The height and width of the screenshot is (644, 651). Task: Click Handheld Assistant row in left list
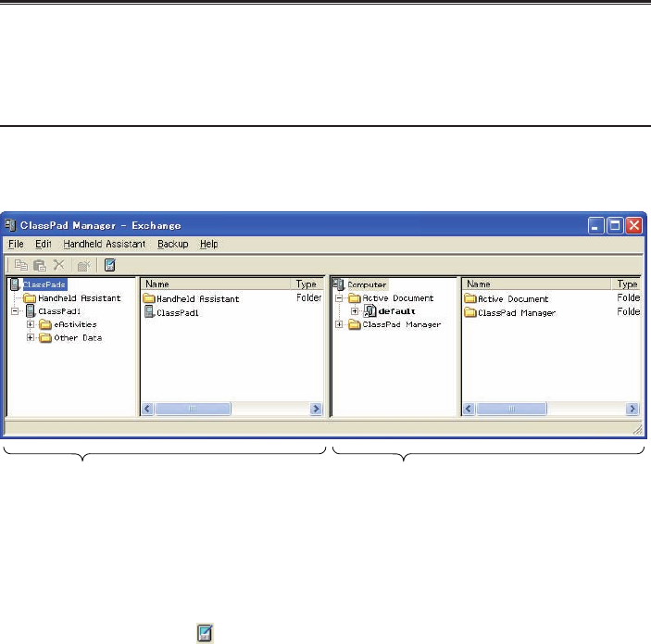coord(232,298)
